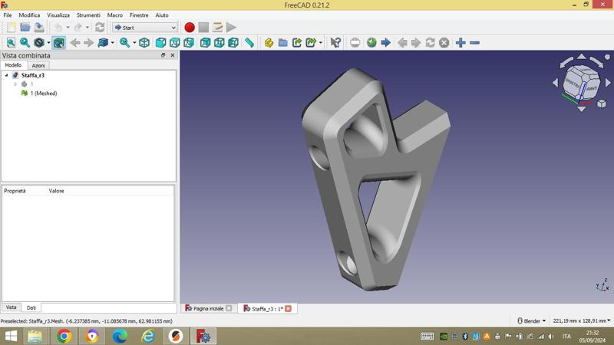Expand the tree item named 1
The height and width of the screenshot is (345, 614).
tap(15, 84)
